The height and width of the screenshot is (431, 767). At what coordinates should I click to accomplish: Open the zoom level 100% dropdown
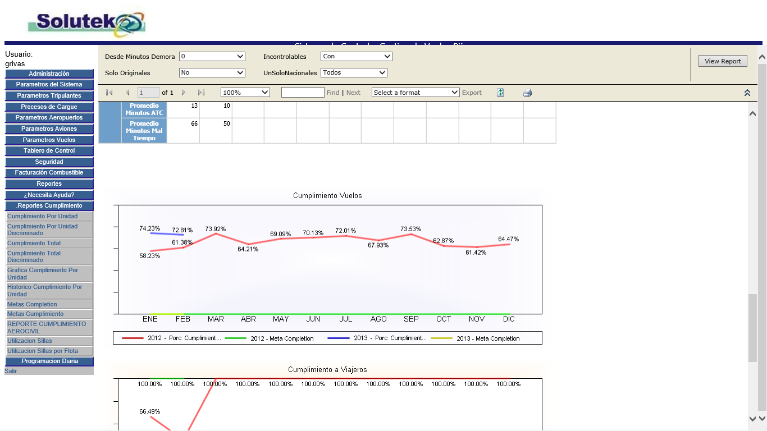click(245, 93)
